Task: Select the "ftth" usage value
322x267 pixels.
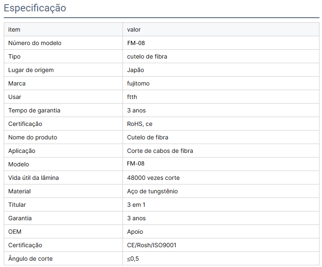Action: pos(132,97)
